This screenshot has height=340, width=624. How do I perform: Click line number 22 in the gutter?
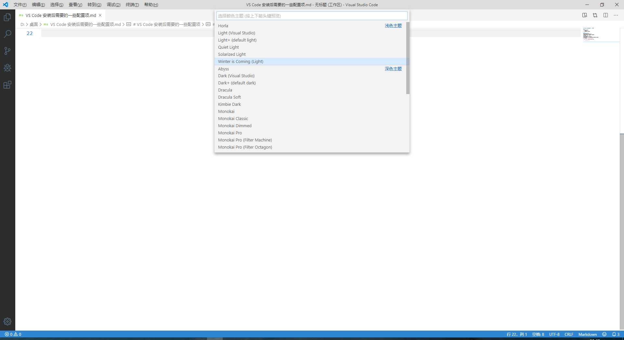pos(30,33)
